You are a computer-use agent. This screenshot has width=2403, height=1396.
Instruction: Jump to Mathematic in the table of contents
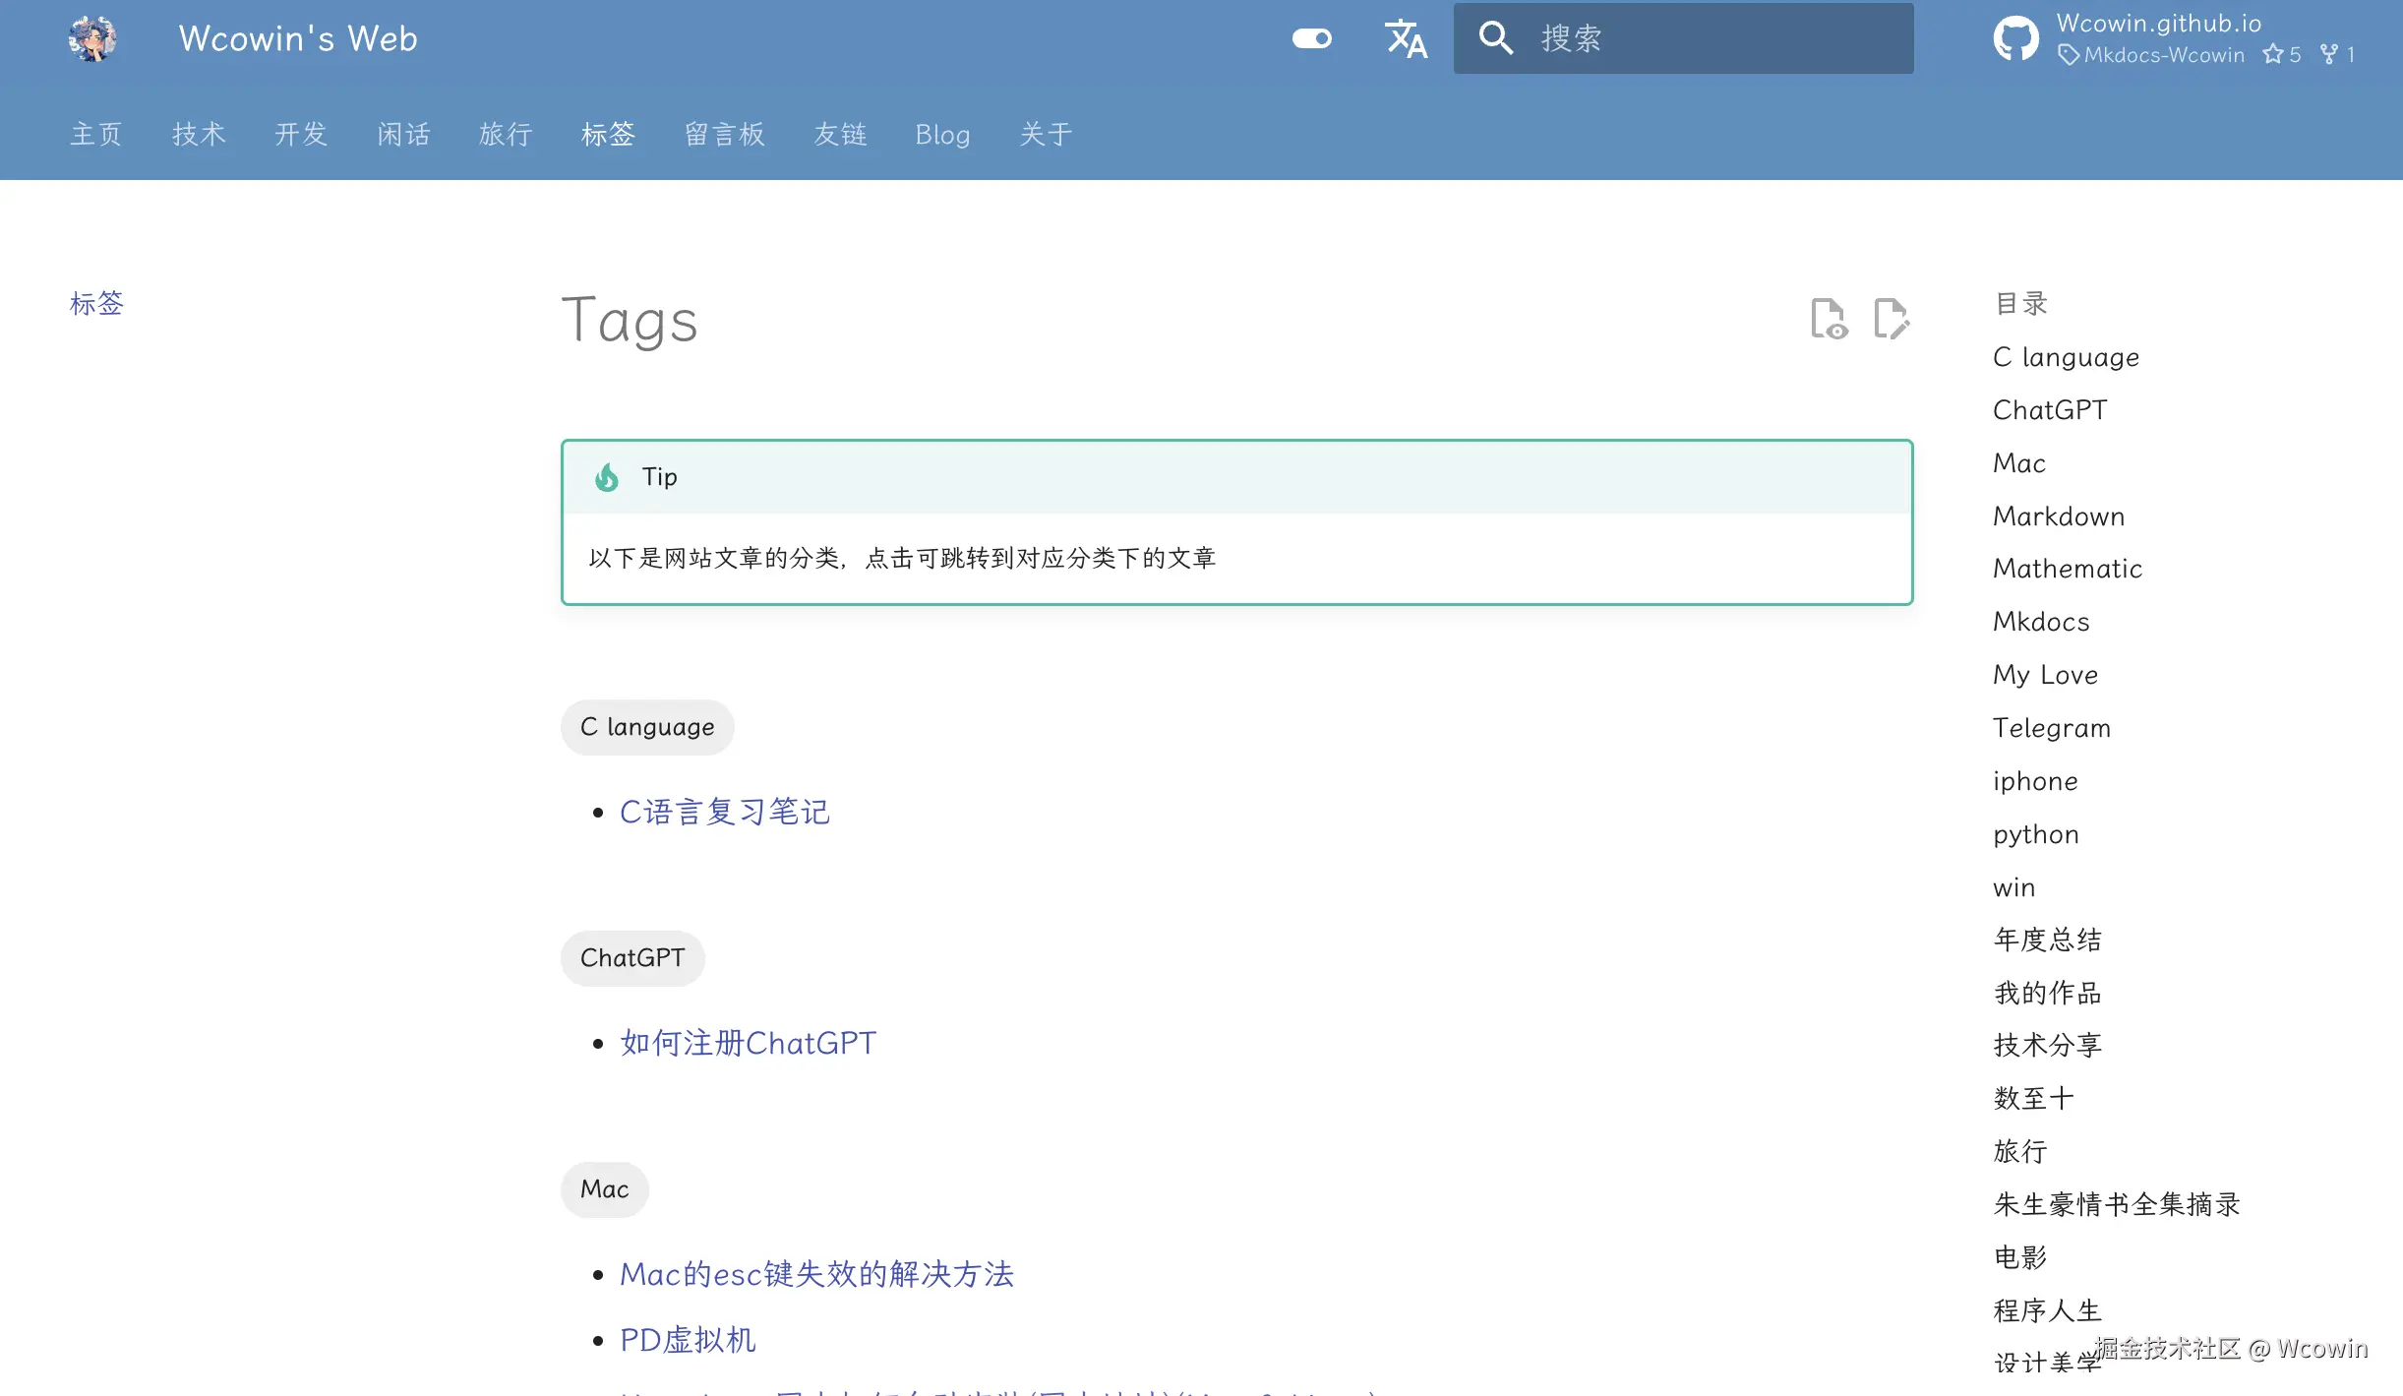[x=2067, y=569]
